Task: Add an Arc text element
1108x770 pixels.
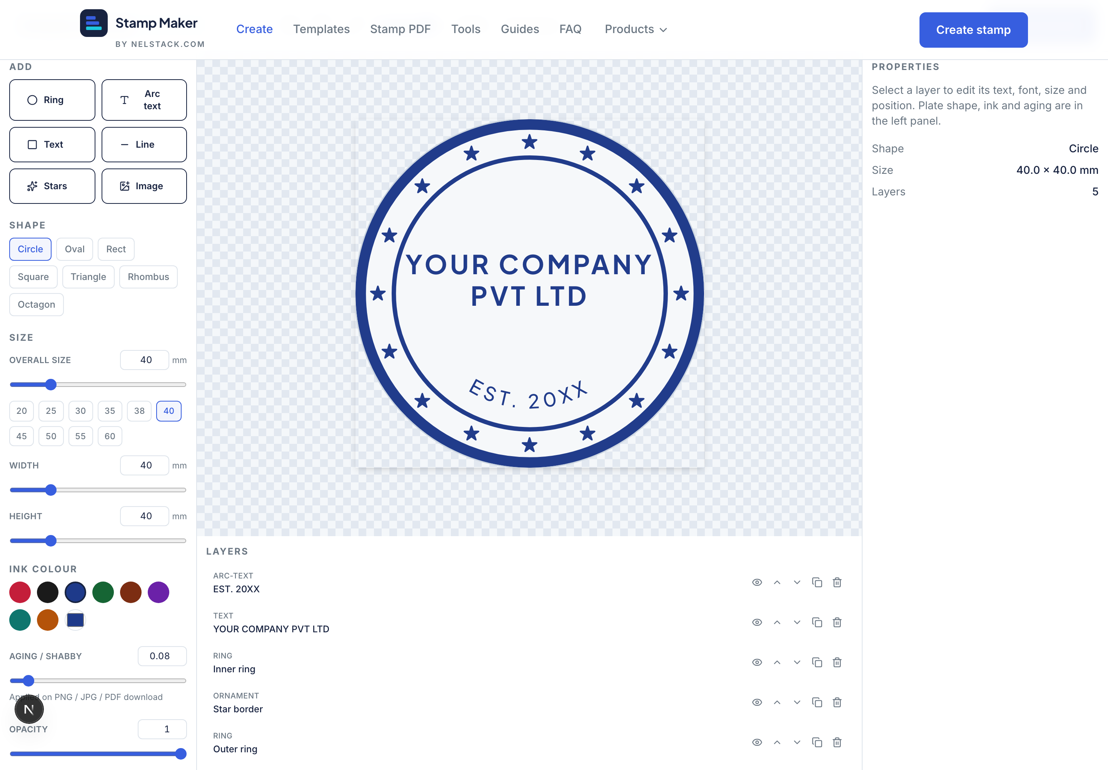Action: click(144, 100)
